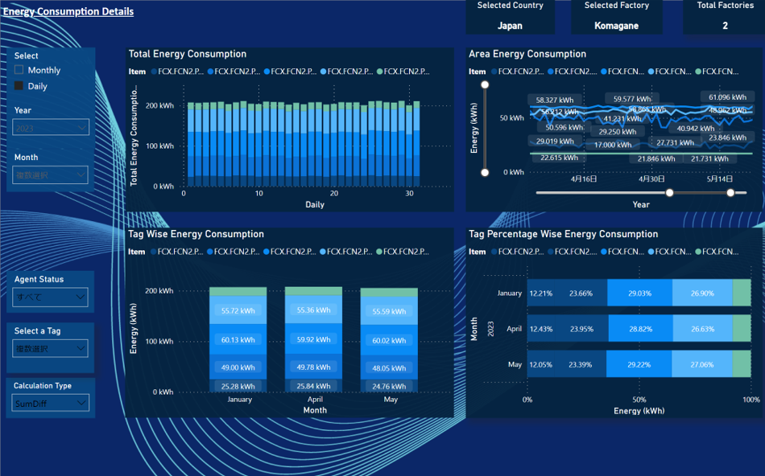Open the Calculation Type dropdown showing SumDiff
This screenshot has width=765, height=476.
(50, 402)
